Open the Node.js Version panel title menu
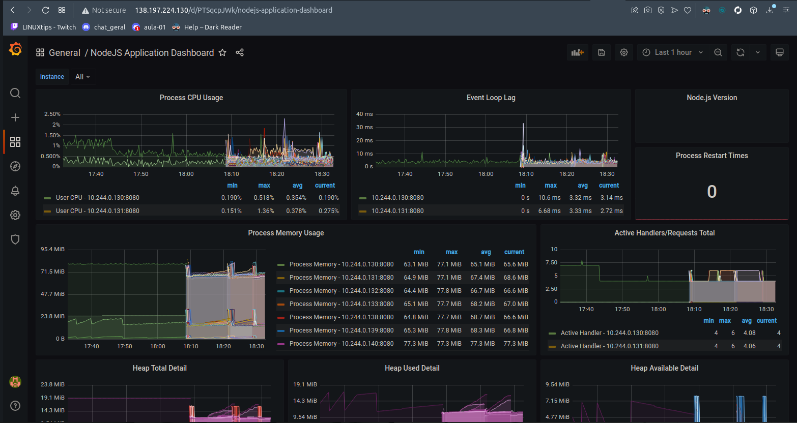The image size is (797, 423). point(712,98)
